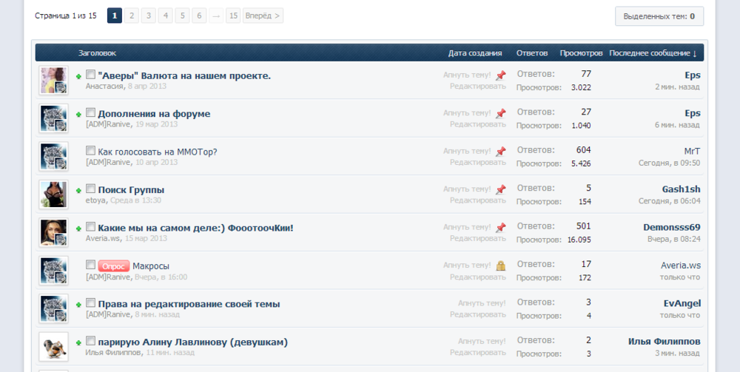
Task: Click the pin icon on Поиск Группы row
Action: (501, 189)
